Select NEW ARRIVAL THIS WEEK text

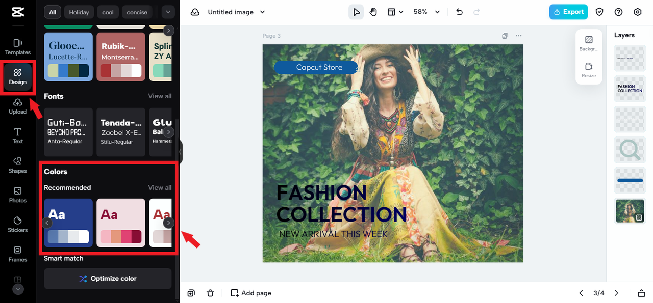click(x=333, y=234)
